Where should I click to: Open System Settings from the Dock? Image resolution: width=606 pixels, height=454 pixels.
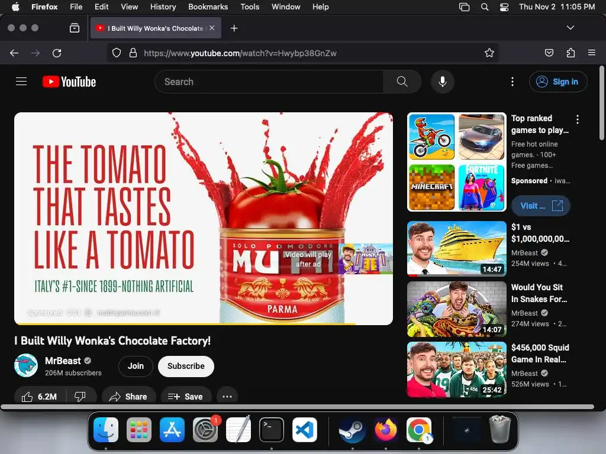click(x=205, y=430)
